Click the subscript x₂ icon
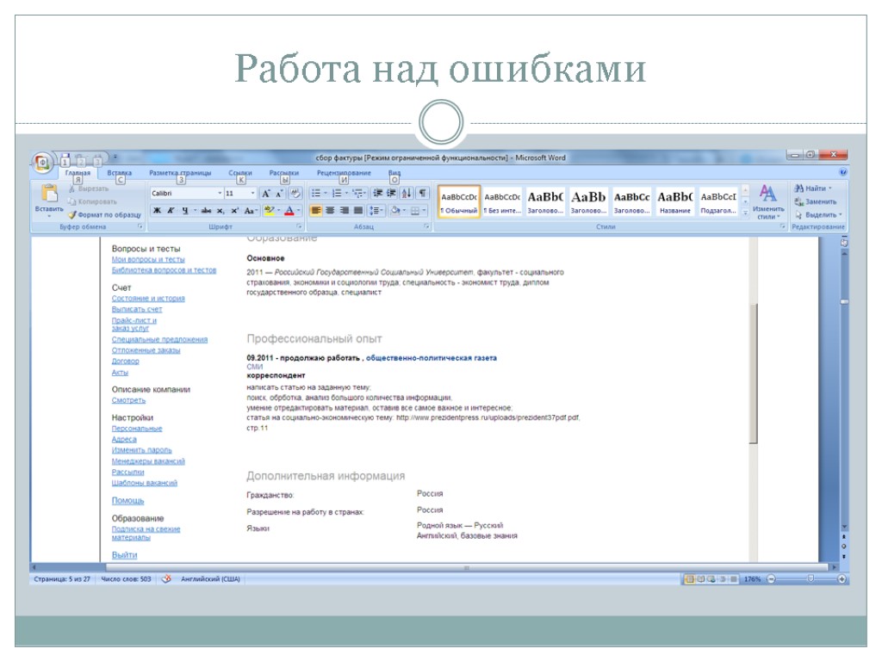This screenshot has width=882, height=661. tap(220, 210)
